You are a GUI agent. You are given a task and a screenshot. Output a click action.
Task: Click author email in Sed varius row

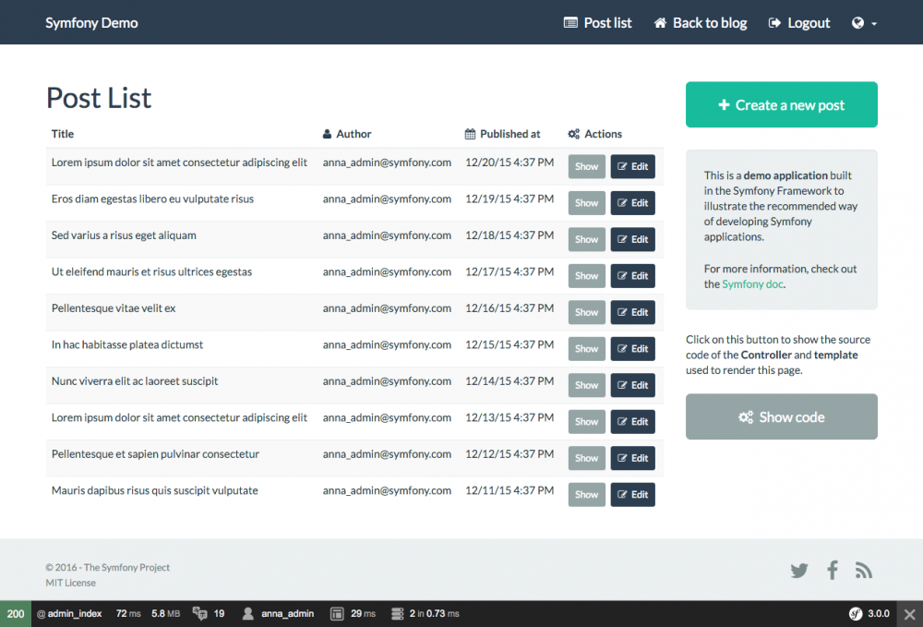coord(387,235)
